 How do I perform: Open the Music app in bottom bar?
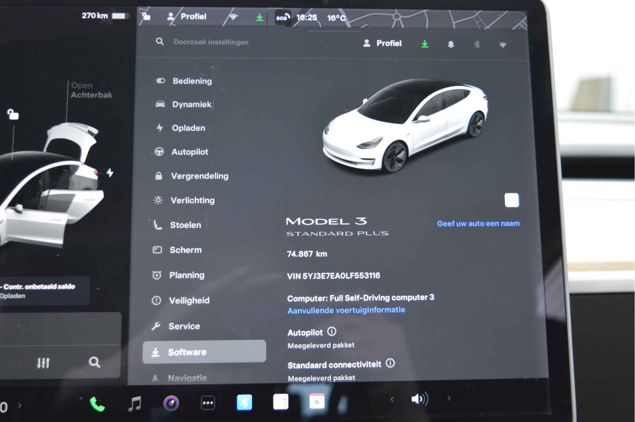[x=135, y=403]
